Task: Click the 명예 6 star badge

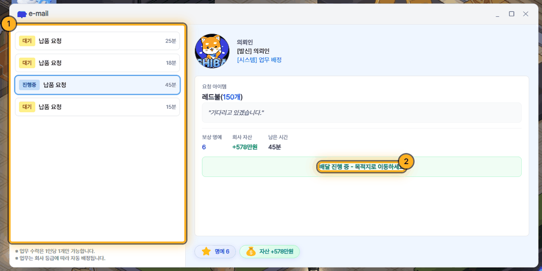Action: pyautogui.click(x=215, y=252)
